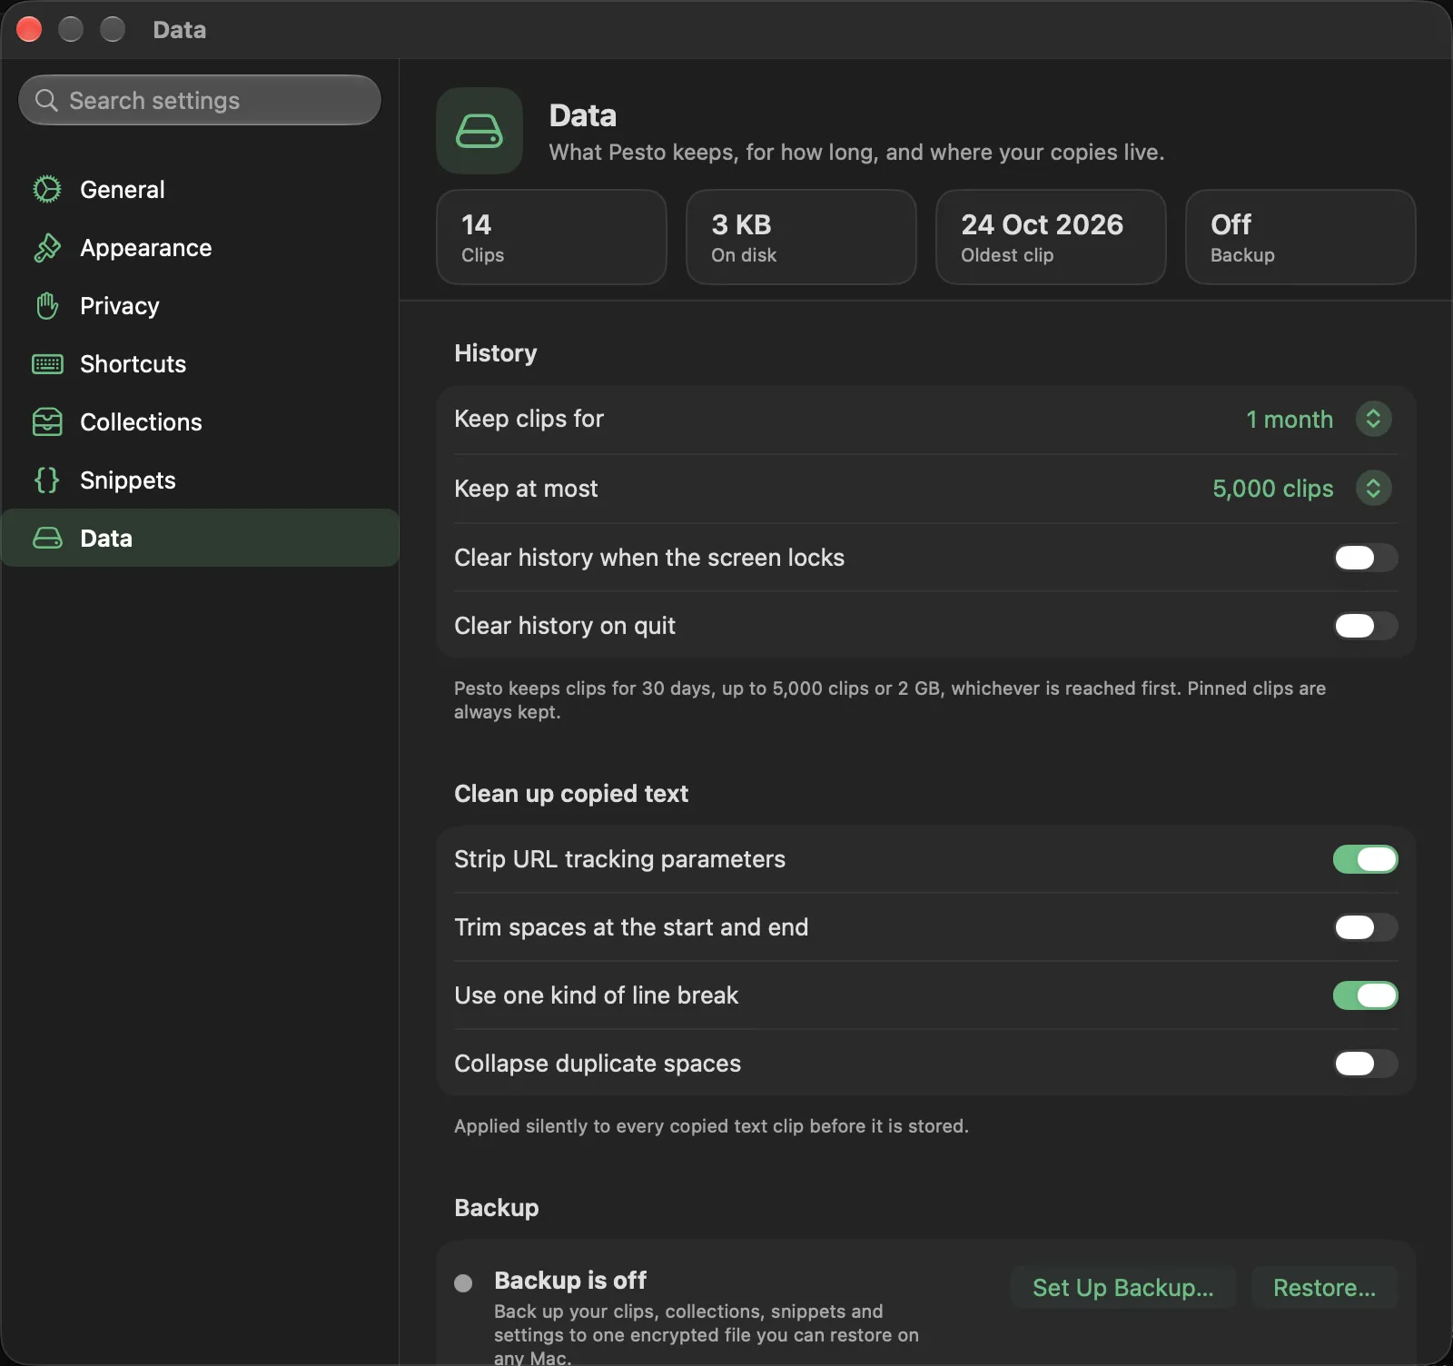Click Applied silently to every copied text note
The width and height of the screenshot is (1453, 1366).
click(711, 1126)
